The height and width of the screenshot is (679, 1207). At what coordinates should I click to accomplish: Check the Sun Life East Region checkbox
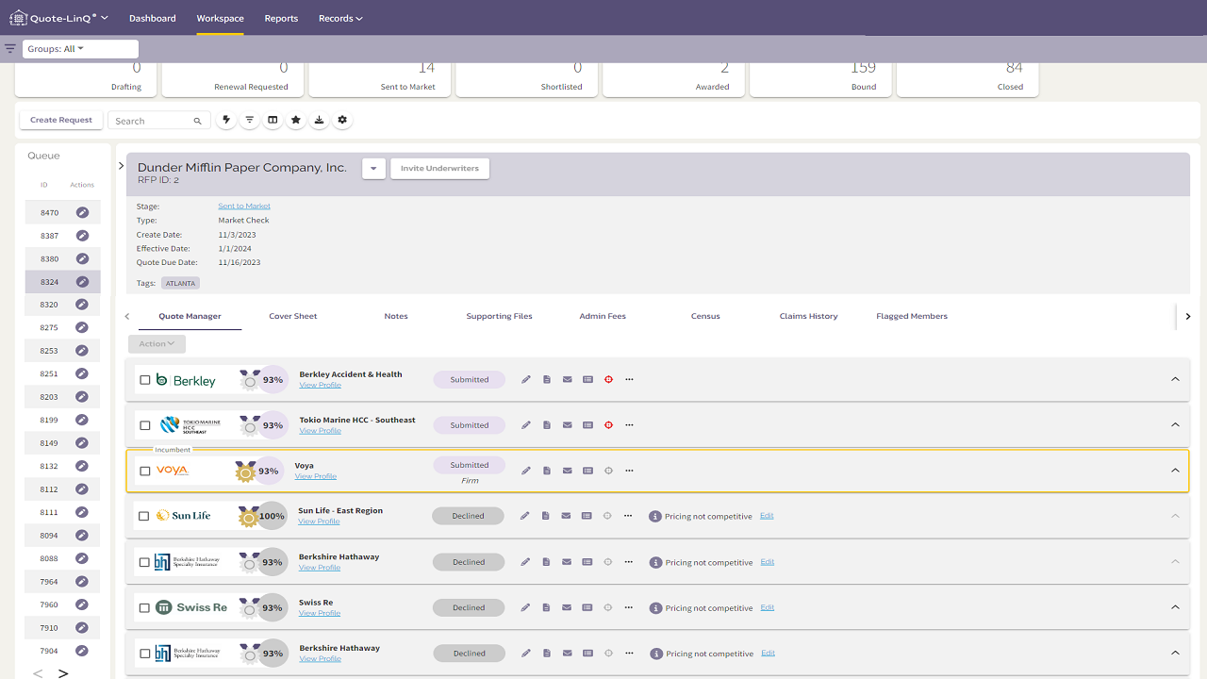[144, 517]
